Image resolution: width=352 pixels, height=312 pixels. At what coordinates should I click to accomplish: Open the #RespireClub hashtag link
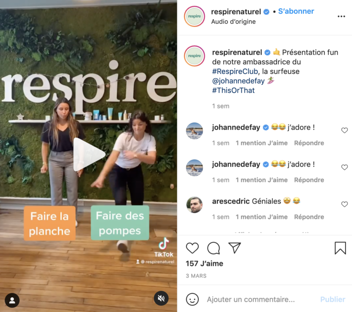click(235, 71)
